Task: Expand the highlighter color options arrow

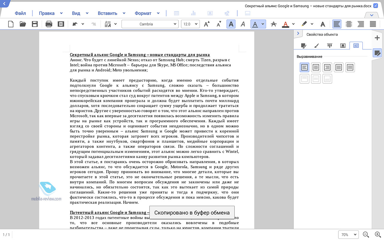Action: coord(312,24)
